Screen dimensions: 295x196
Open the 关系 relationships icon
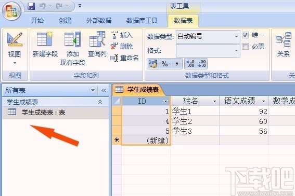(284, 39)
